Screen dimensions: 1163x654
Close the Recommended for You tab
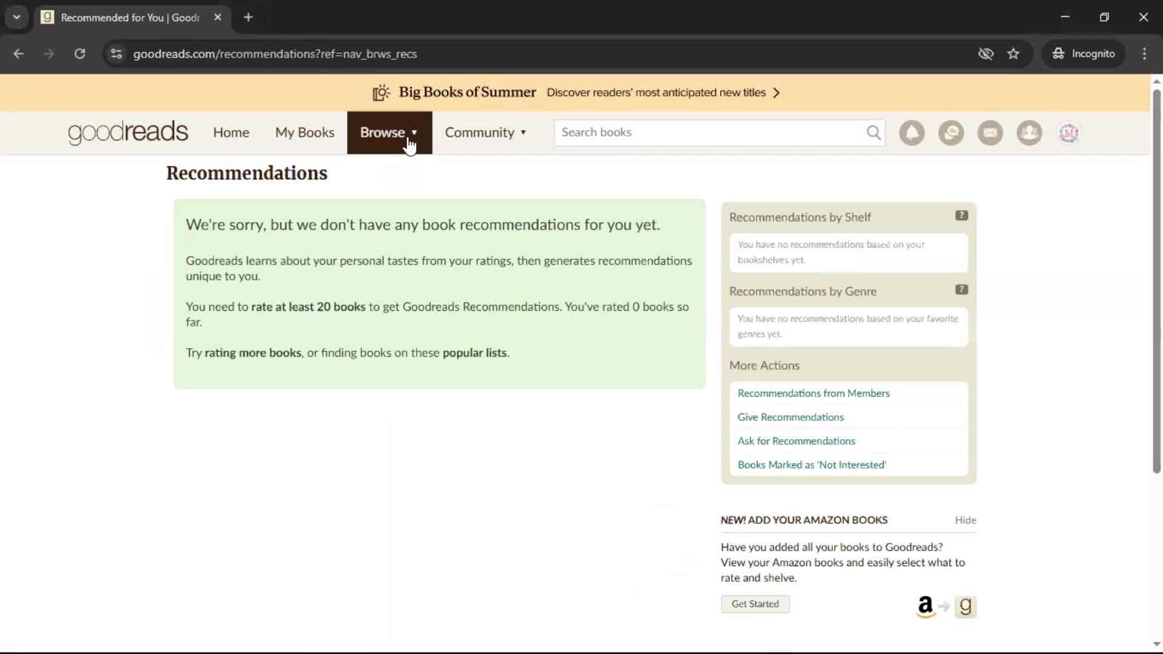[217, 18]
